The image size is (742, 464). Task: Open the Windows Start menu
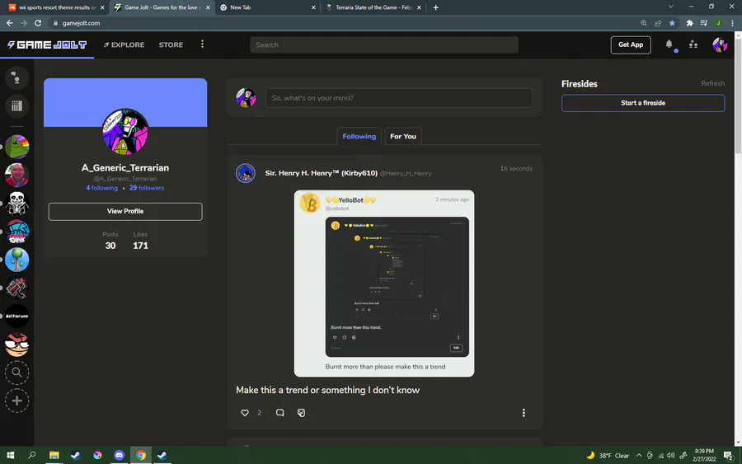pos(11,455)
